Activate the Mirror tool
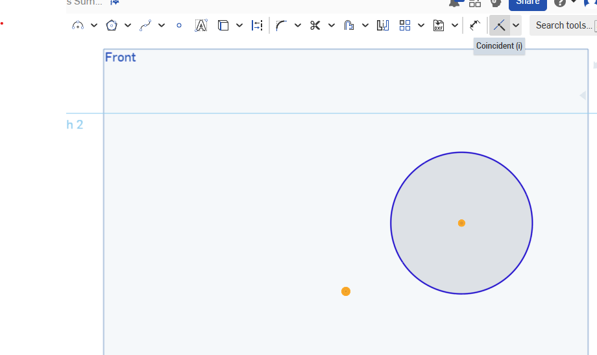Viewport: 597px width, 355px height. 383,25
